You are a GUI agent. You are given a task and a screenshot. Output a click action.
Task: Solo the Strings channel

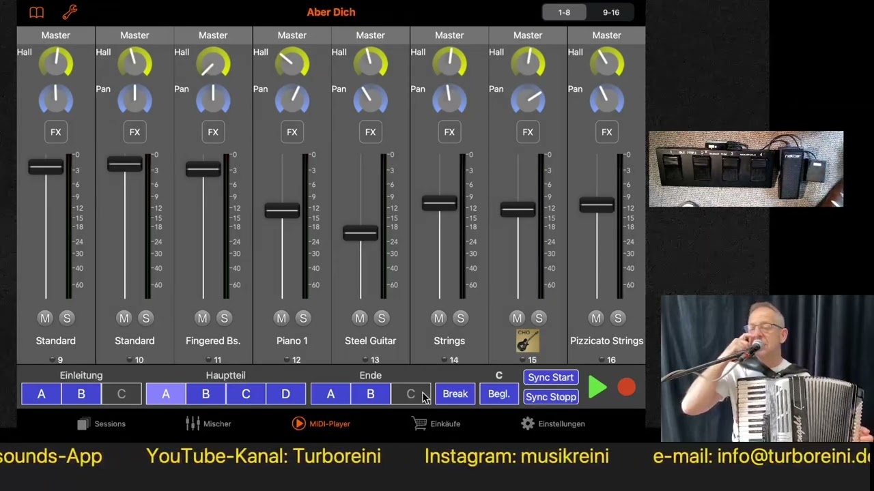pos(460,318)
